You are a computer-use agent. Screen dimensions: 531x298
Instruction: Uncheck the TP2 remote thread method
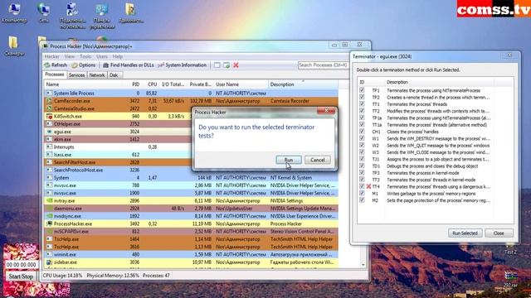tap(362, 97)
